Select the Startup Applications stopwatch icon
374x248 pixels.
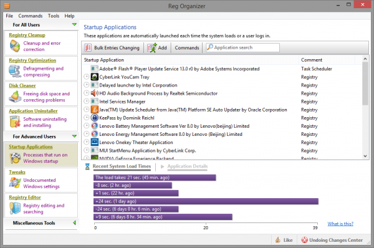tap(15, 158)
